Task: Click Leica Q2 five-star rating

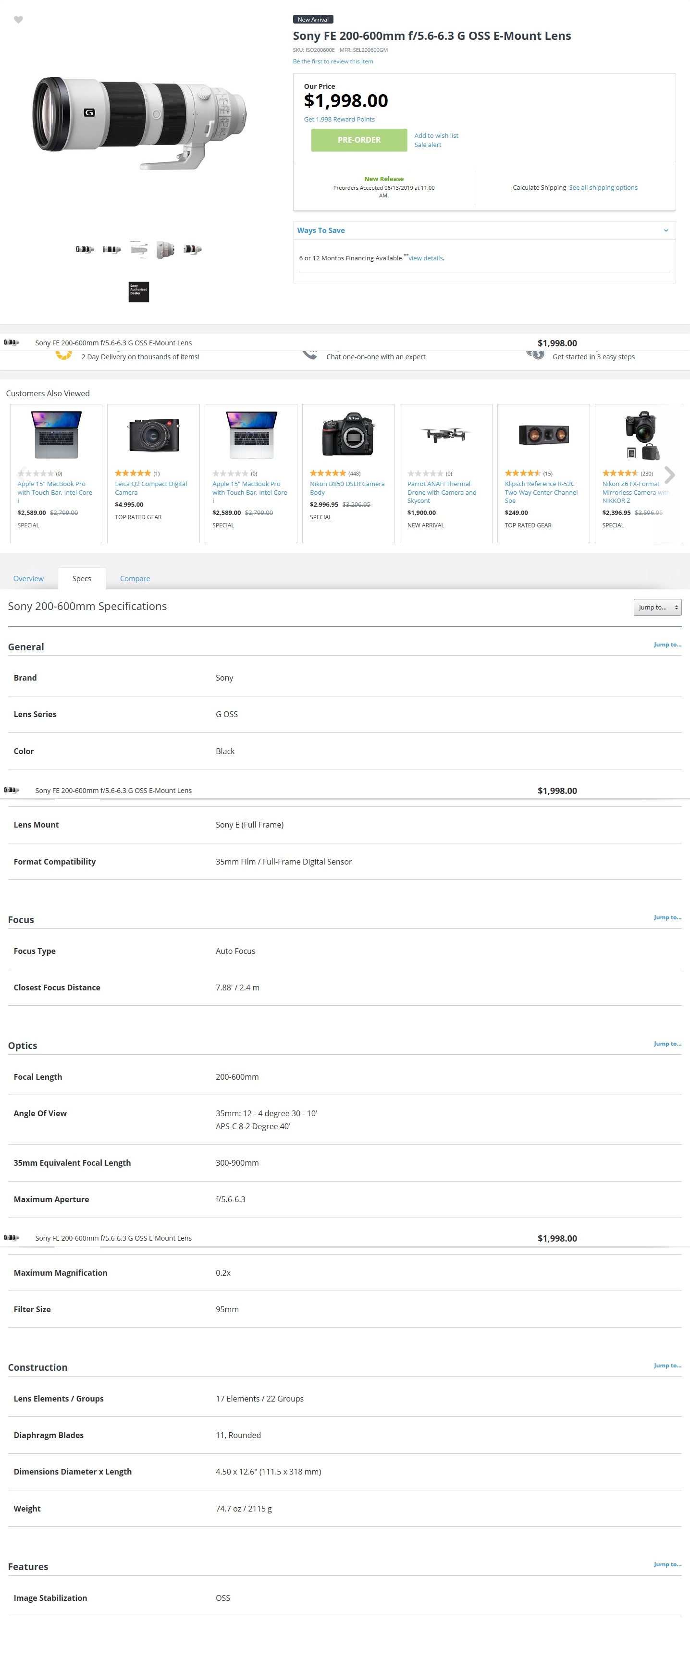Action: click(133, 473)
